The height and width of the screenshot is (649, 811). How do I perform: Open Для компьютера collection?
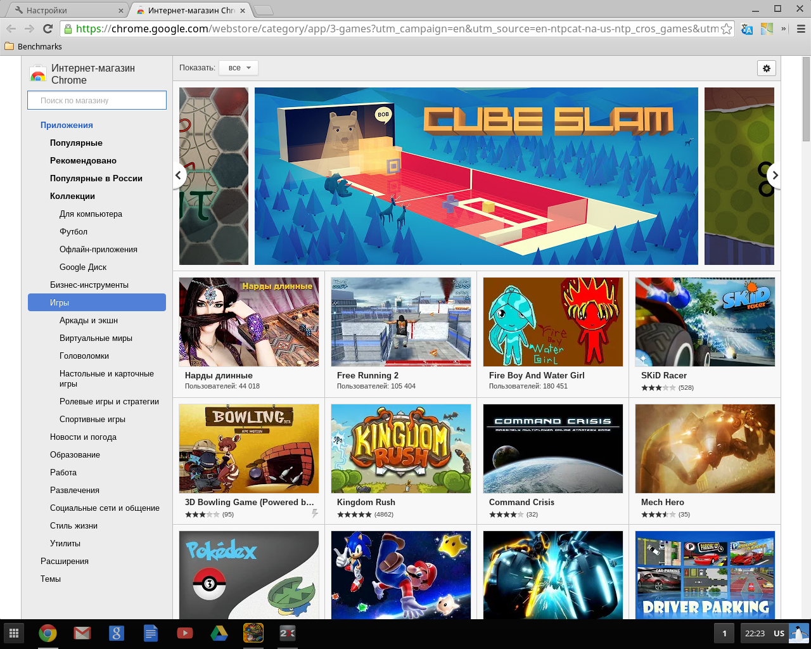(91, 214)
